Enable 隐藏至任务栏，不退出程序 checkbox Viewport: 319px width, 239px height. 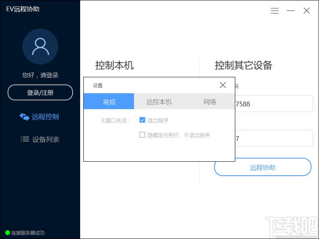[142, 135]
